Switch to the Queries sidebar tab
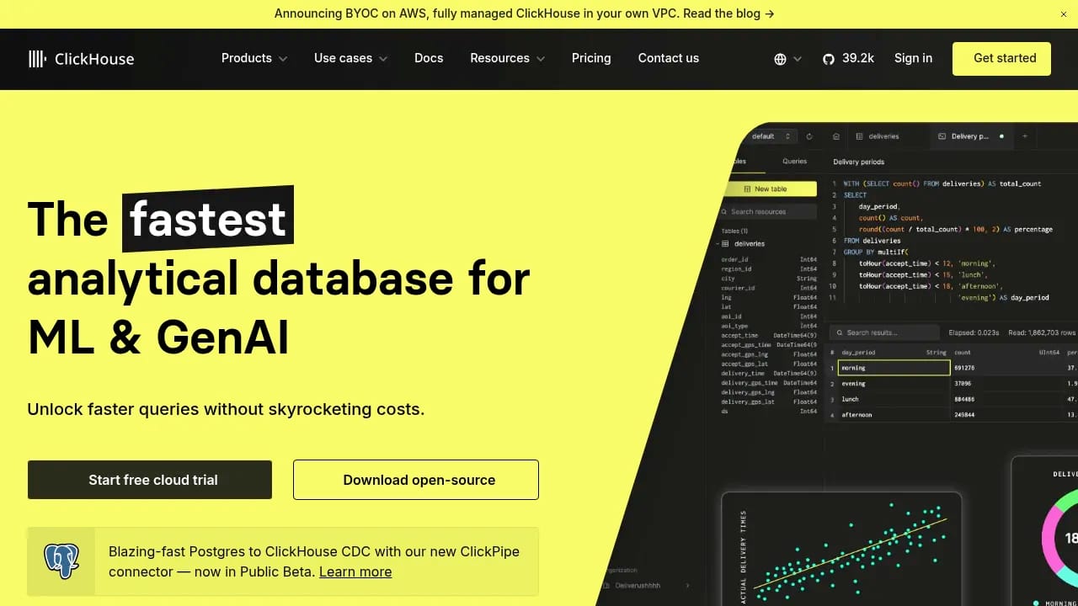 (794, 162)
